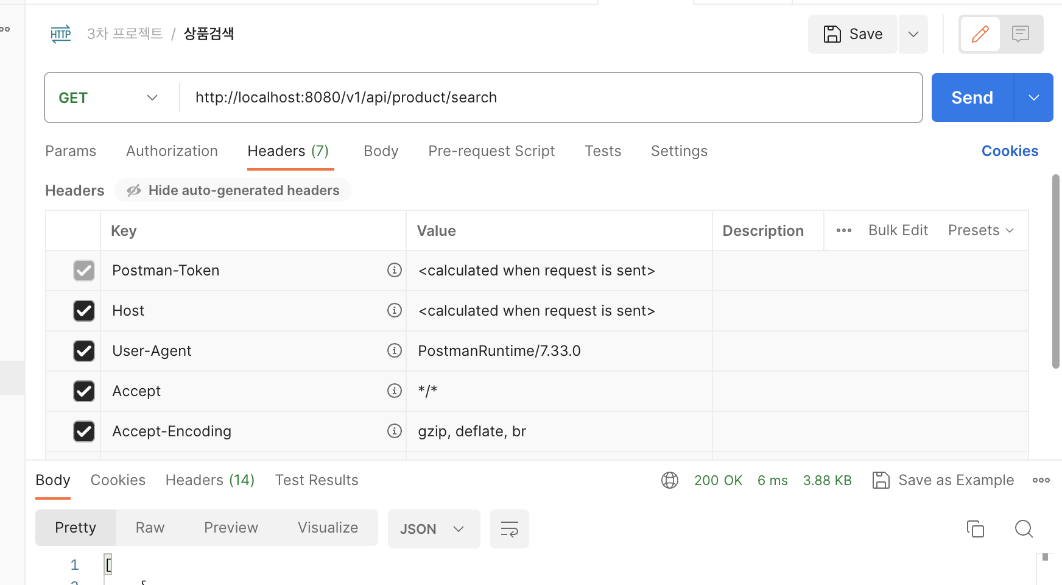The image size is (1062, 585).
Task: Click the globe network information icon
Action: coord(669,480)
